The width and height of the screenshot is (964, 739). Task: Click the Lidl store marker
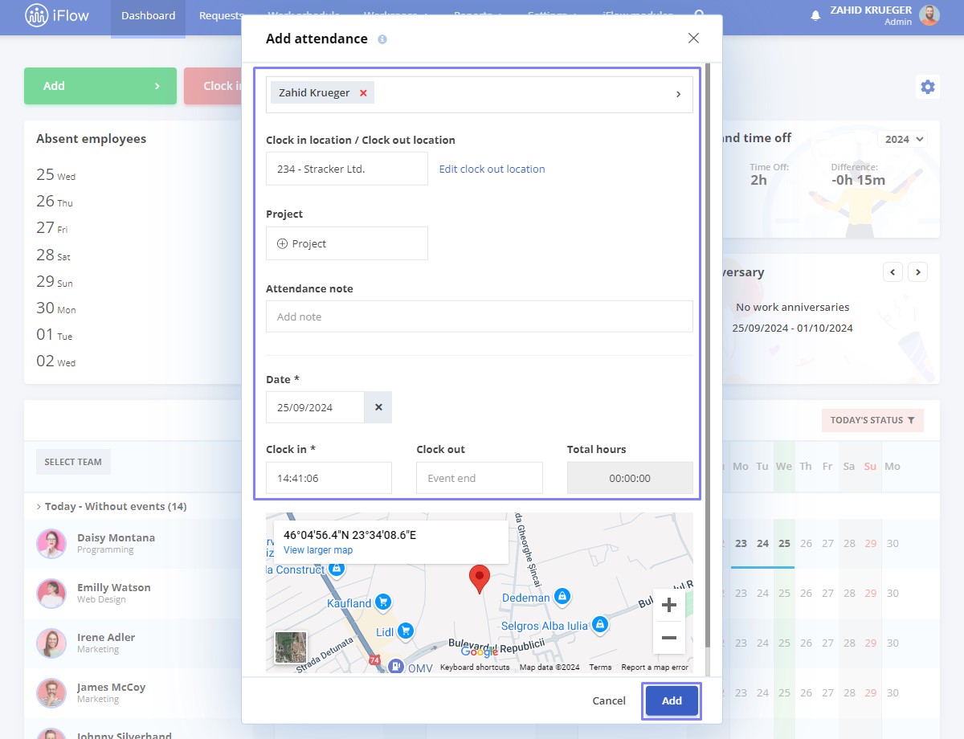406,631
